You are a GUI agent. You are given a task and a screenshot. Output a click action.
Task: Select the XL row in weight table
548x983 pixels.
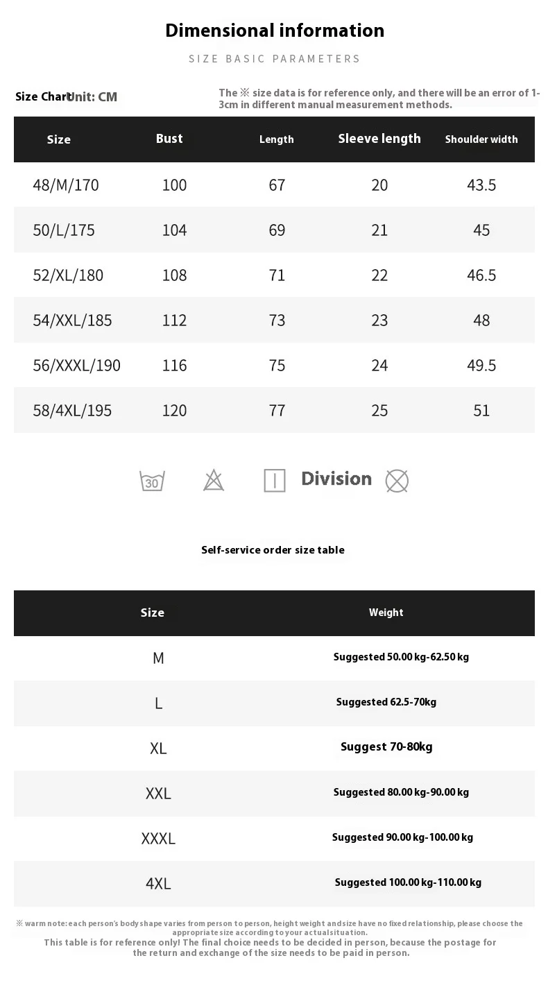click(158, 749)
